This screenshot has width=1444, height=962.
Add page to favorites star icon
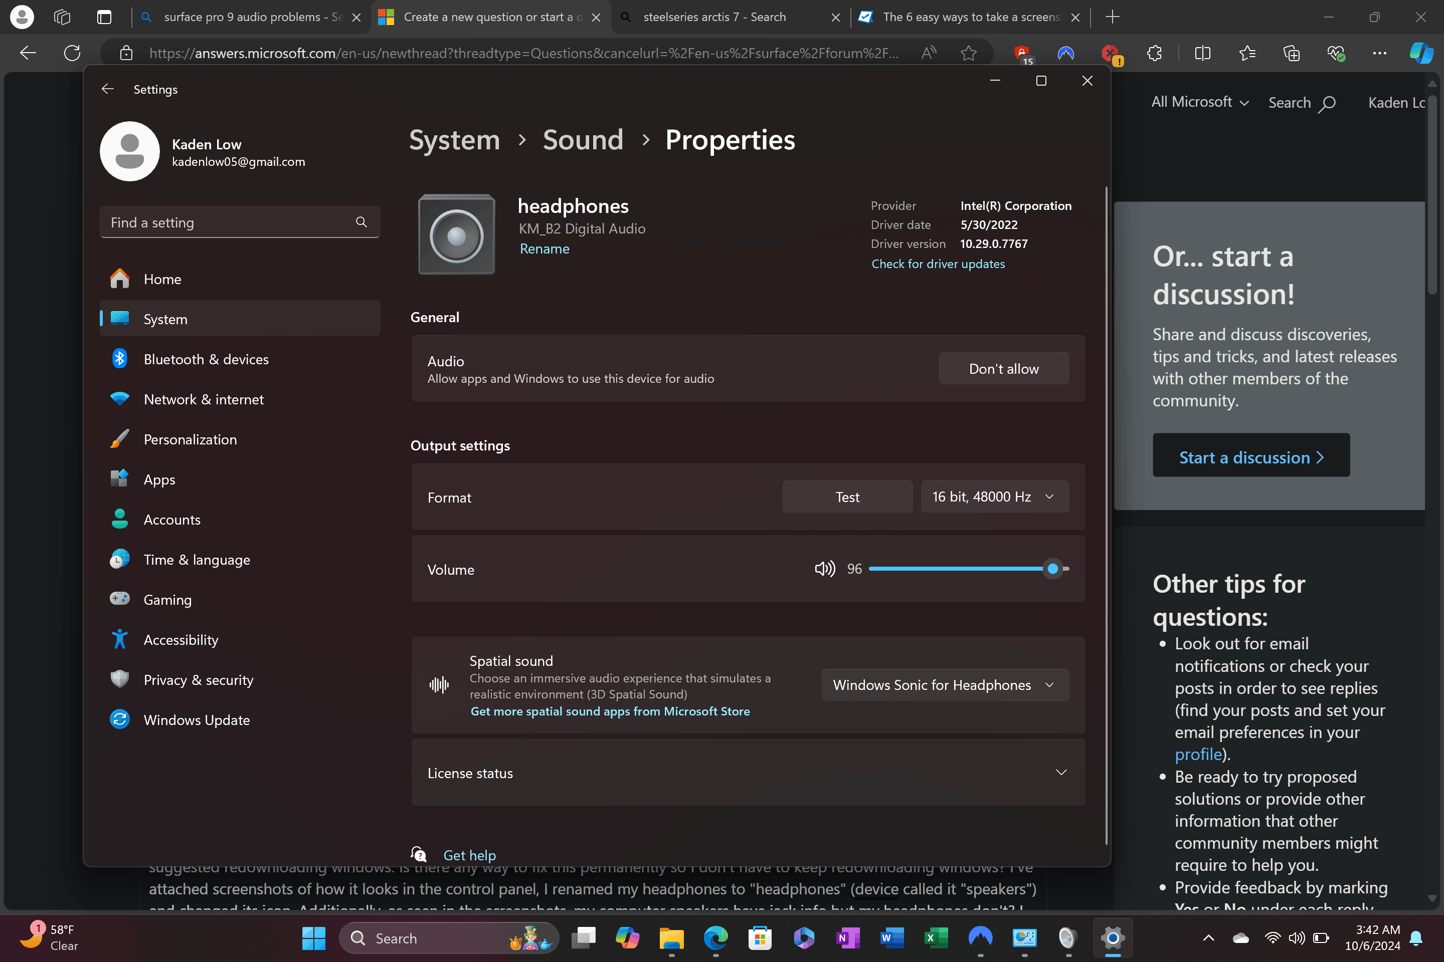click(x=968, y=54)
